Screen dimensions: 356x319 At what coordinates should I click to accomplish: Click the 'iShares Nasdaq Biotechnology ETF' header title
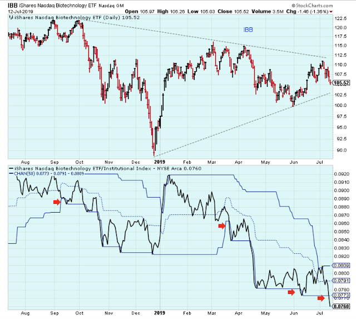coord(58,6)
